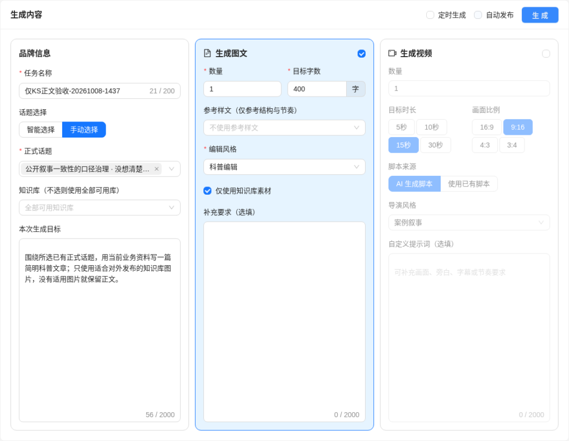This screenshot has height=441, width=569.
Task: Enable the 自动发布 checkbox
Action: [478, 15]
